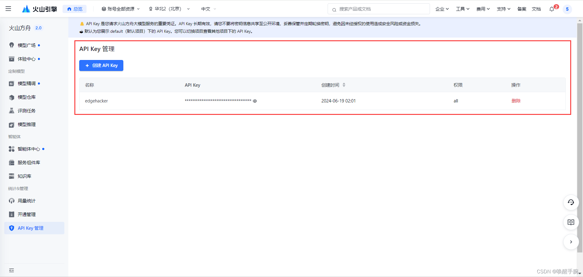
Task: Expand the 费用 menu
Action: tap(483, 9)
